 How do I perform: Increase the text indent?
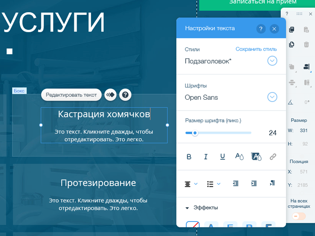click(254, 183)
